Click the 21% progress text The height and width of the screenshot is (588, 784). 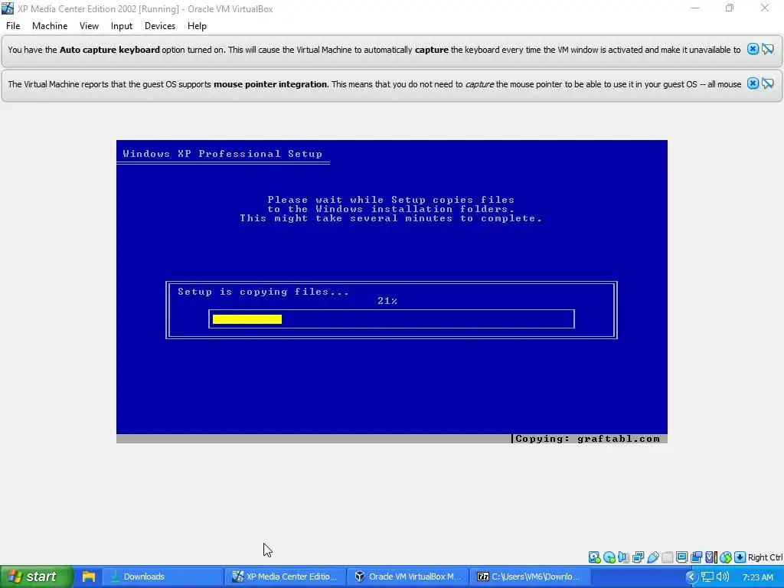click(387, 300)
